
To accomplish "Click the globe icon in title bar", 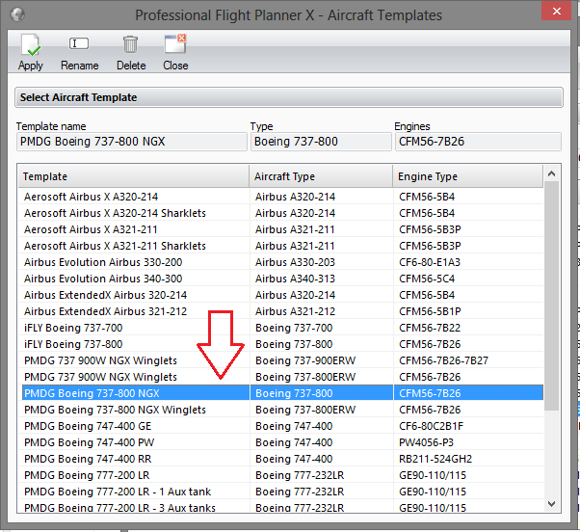I will [17, 14].
